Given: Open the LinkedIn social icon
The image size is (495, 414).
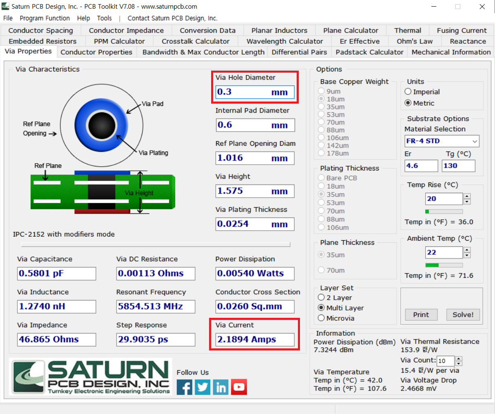Looking at the screenshot, I should tap(221, 387).
